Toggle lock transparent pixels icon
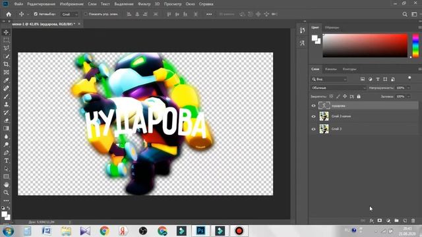 pos(331,97)
